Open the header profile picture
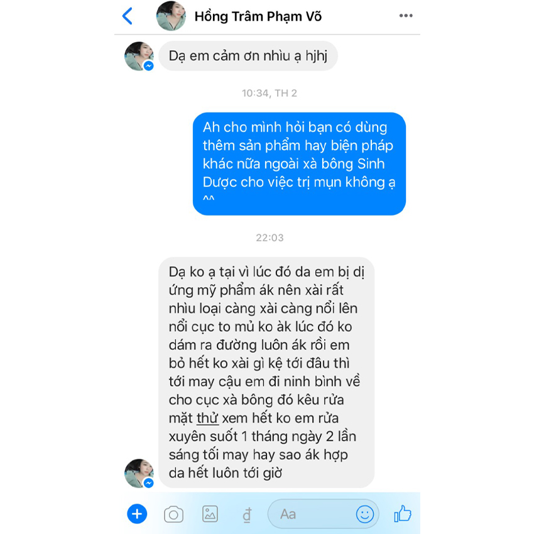Screen dimensions: 534x534 coord(171,16)
